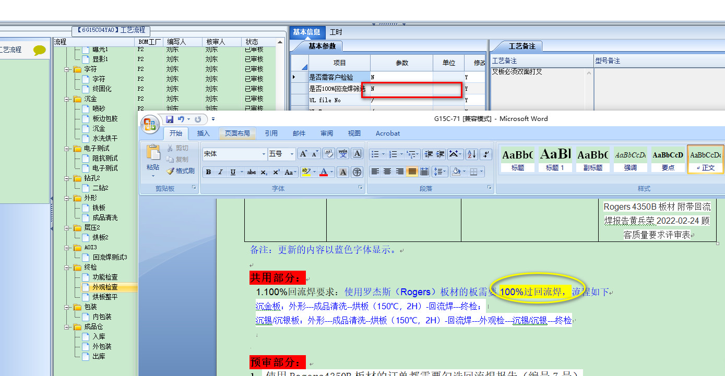Apply character border icon

(357, 154)
